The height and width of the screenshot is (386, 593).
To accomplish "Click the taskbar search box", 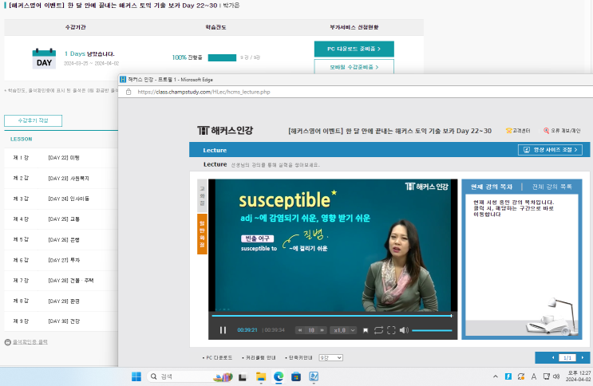I will click(x=189, y=376).
